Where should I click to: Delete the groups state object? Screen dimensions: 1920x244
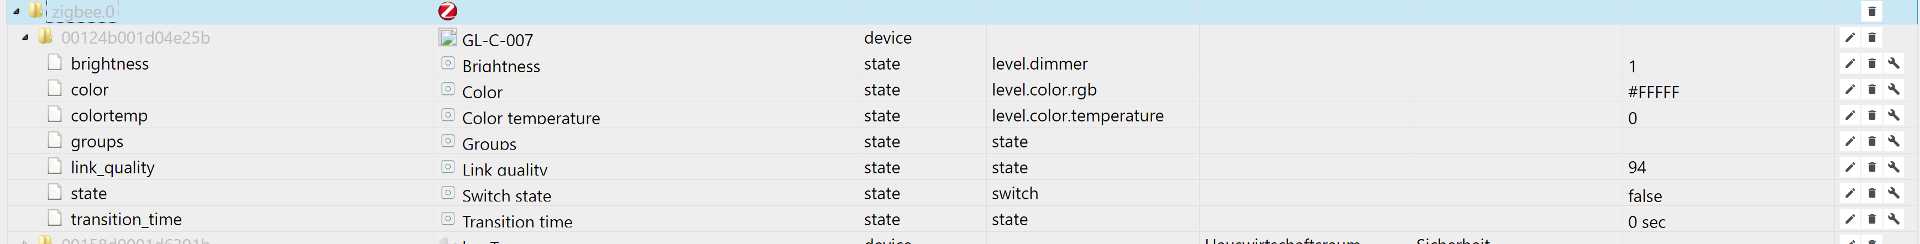[x=1871, y=141]
